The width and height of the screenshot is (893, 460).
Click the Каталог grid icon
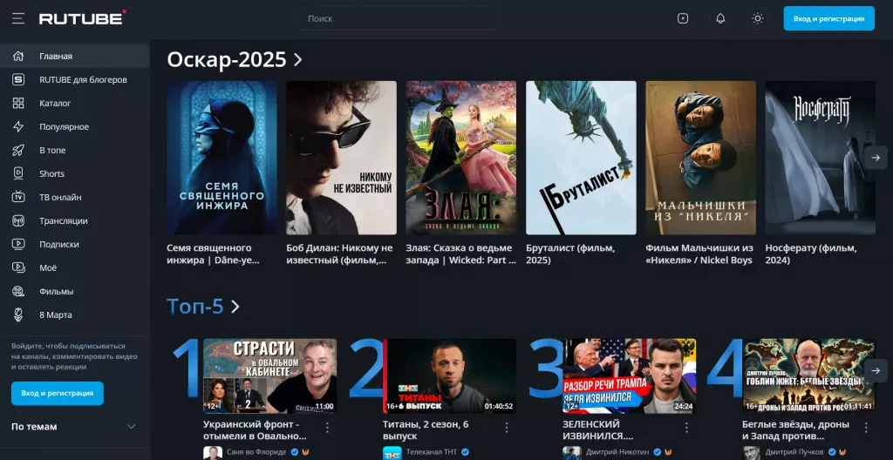click(x=18, y=103)
